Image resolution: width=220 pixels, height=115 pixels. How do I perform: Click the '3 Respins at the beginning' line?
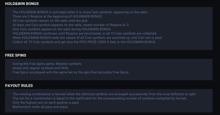click(57, 16)
